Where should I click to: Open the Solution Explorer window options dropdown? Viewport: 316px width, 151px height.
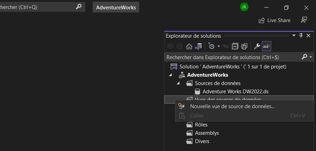[x=294, y=36]
